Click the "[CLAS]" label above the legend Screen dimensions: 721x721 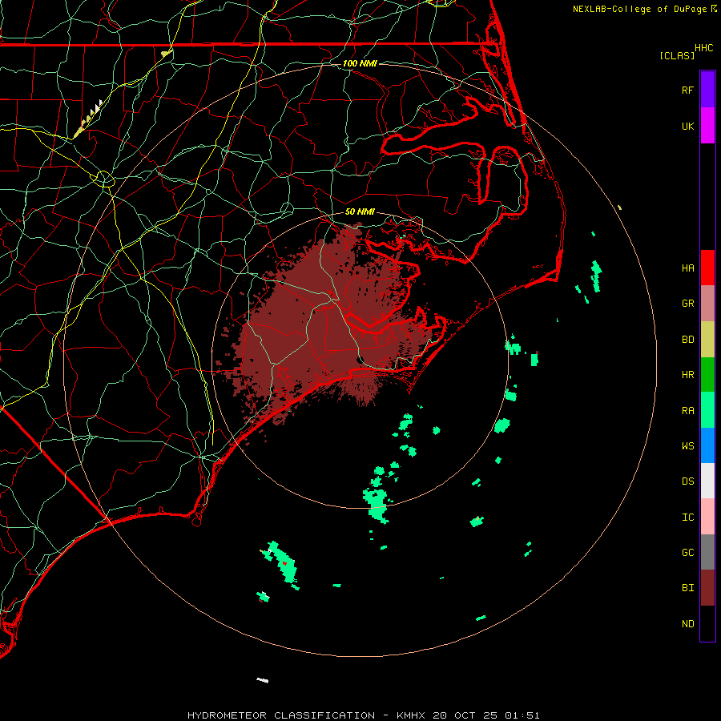(677, 55)
